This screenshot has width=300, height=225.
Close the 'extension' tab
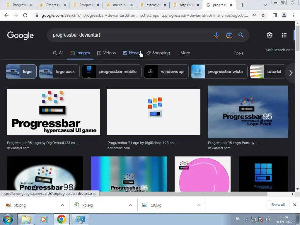coord(165,5)
